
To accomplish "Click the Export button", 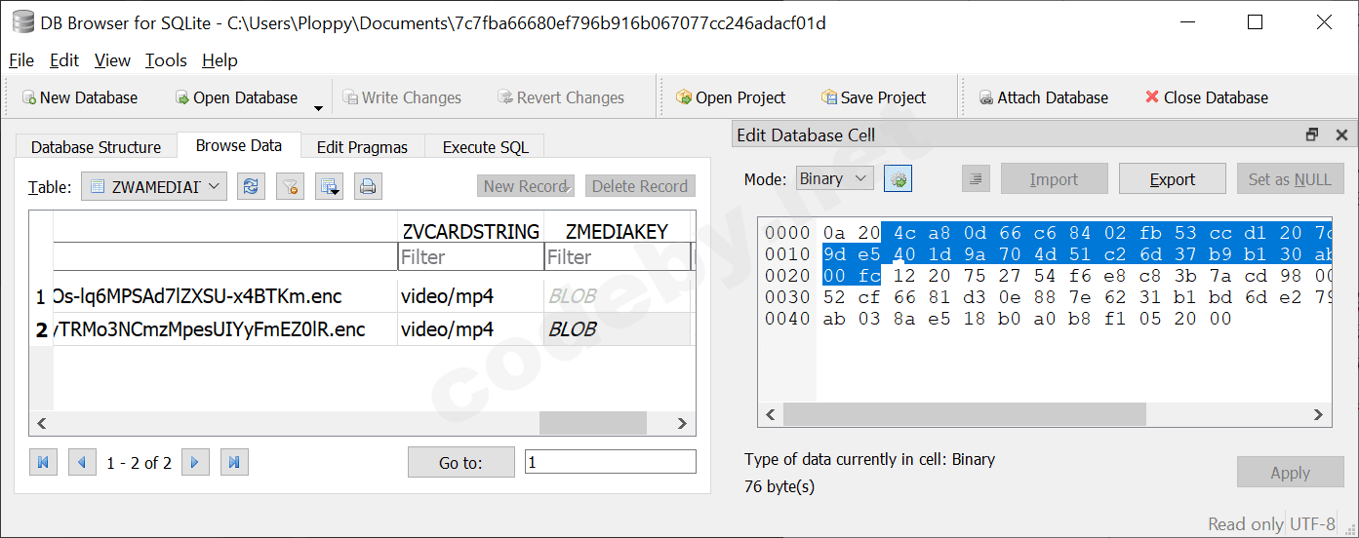I will click(1172, 179).
